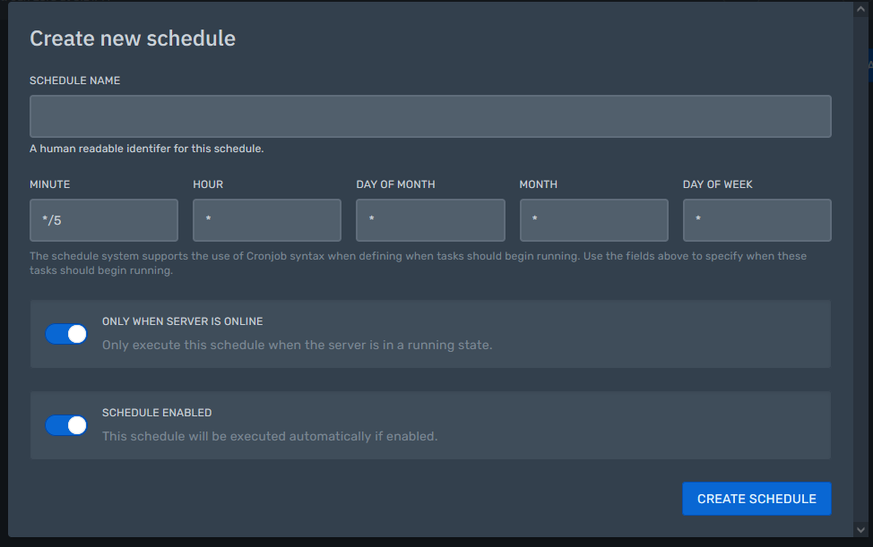The width and height of the screenshot is (873, 547).
Task: Turn off the Schedule Enabled switch
Action: (66, 425)
